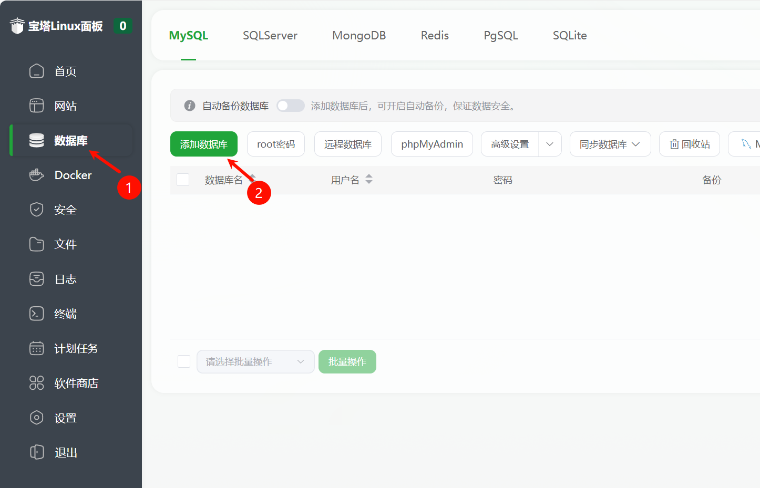Open the 请选择批量操作 select box

[255, 361]
